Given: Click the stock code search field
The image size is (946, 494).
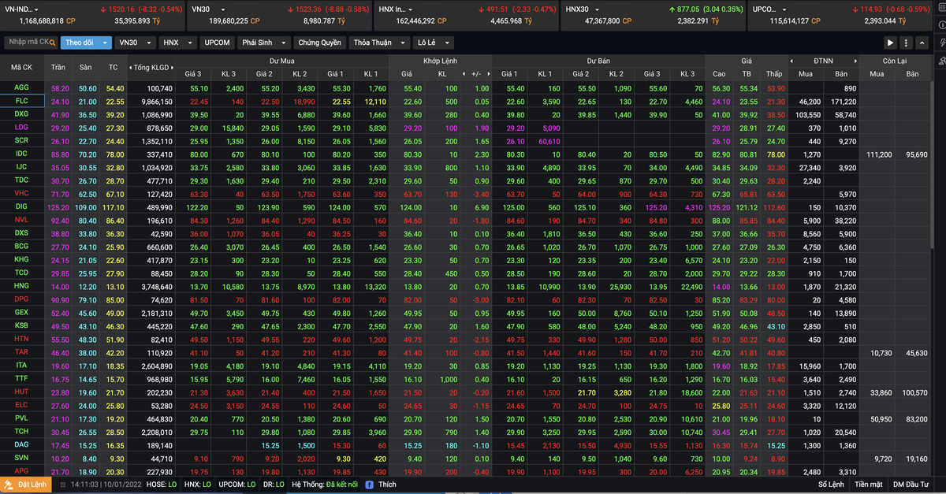Looking at the screenshot, I should pyautogui.click(x=28, y=43).
